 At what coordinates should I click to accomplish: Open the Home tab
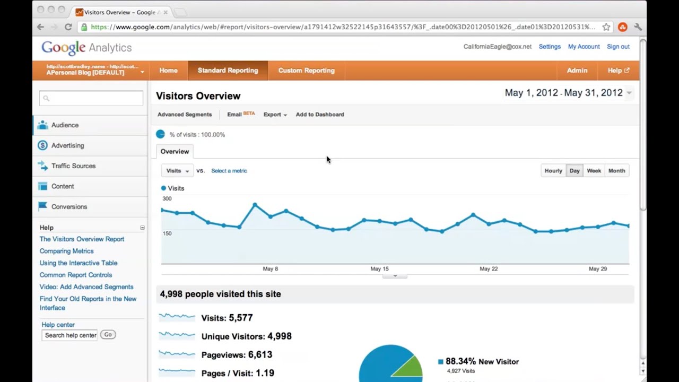click(x=168, y=71)
